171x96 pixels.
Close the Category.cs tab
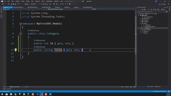click(x=11, y=7)
